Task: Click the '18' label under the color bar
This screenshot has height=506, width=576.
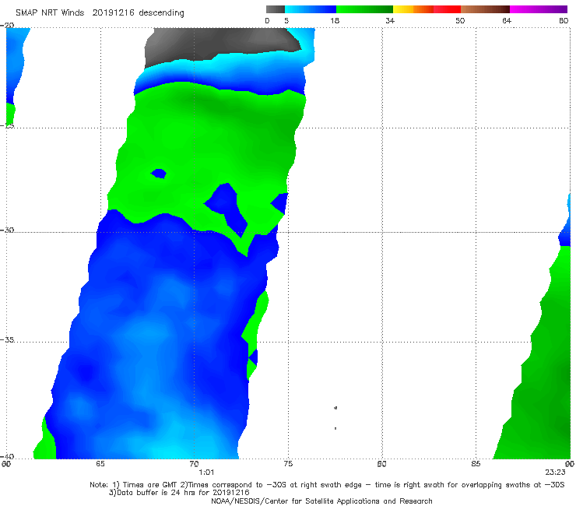Action: pyautogui.click(x=335, y=21)
